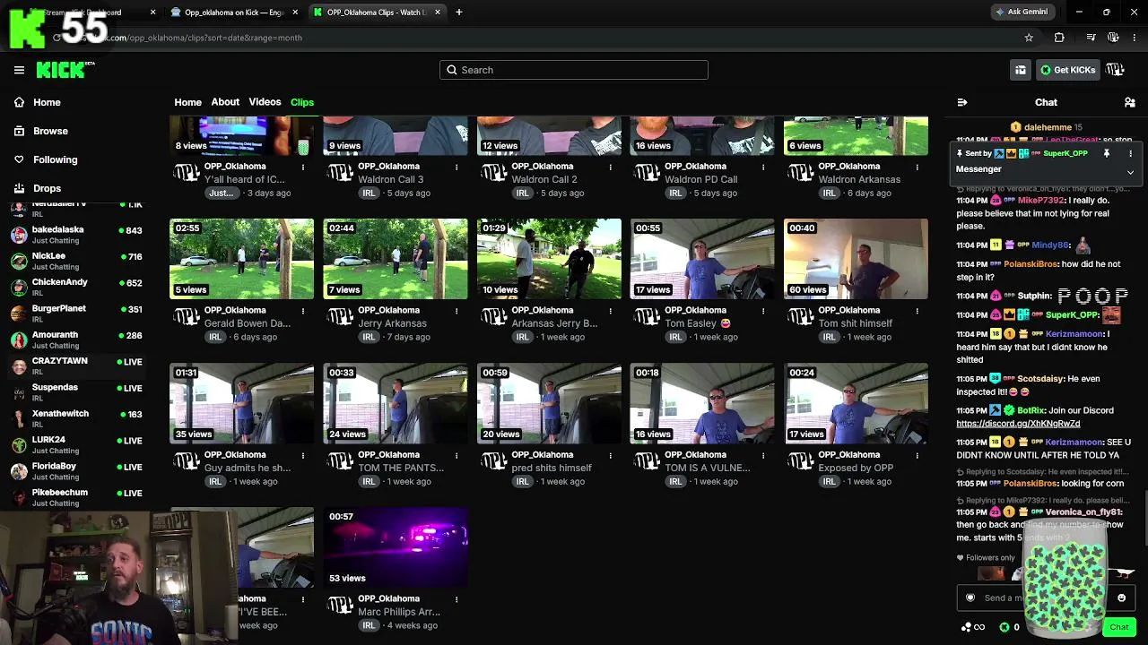The image size is (1148, 645).
Task: Select the channel About tab
Action: [x=225, y=102]
